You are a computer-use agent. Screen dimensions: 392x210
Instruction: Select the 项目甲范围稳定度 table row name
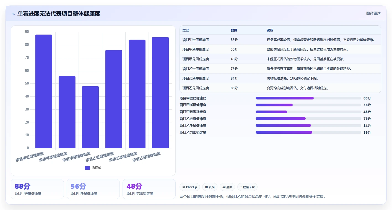click(x=196, y=59)
